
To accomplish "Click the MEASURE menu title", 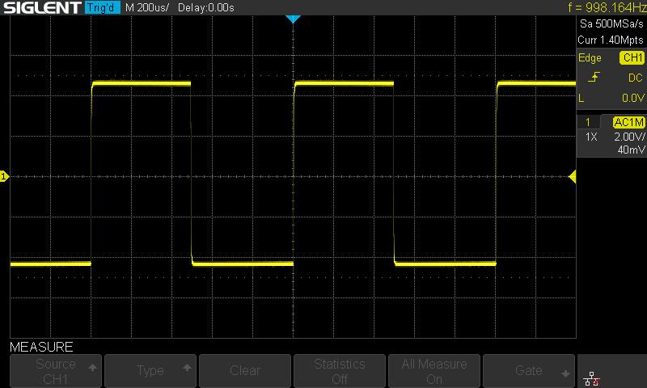I will click(x=41, y=347).
